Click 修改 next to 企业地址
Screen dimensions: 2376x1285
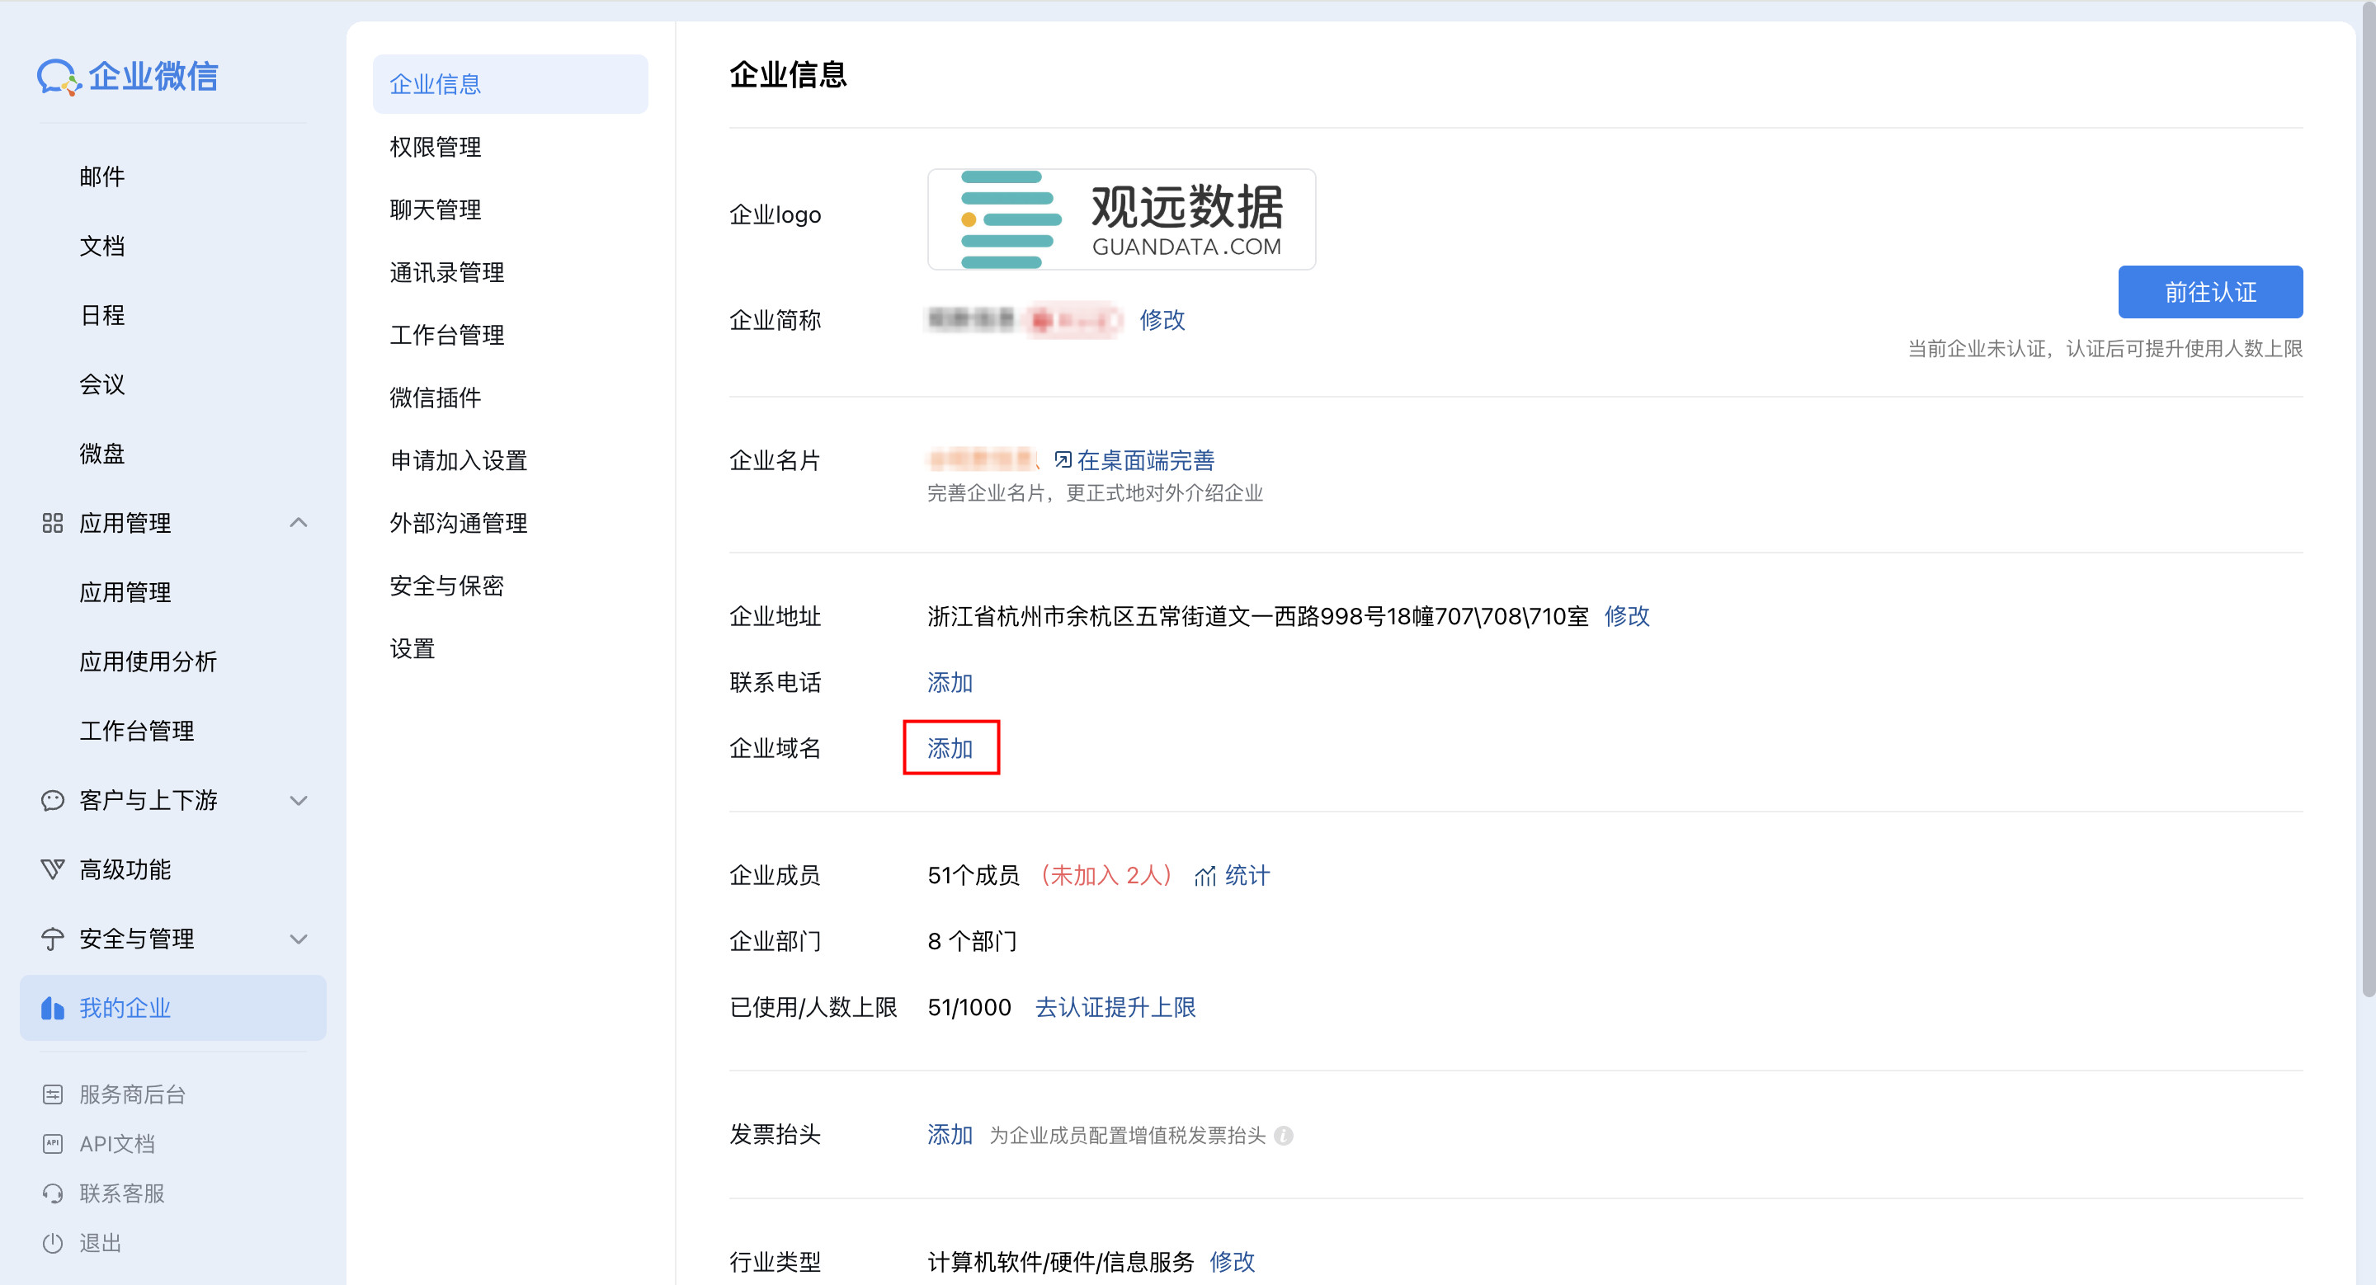[x=1626, y=616]
